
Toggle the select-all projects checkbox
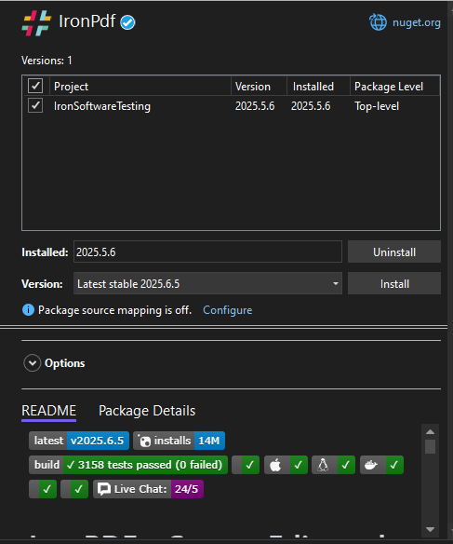pyautogui.click(x=35, y=86)
